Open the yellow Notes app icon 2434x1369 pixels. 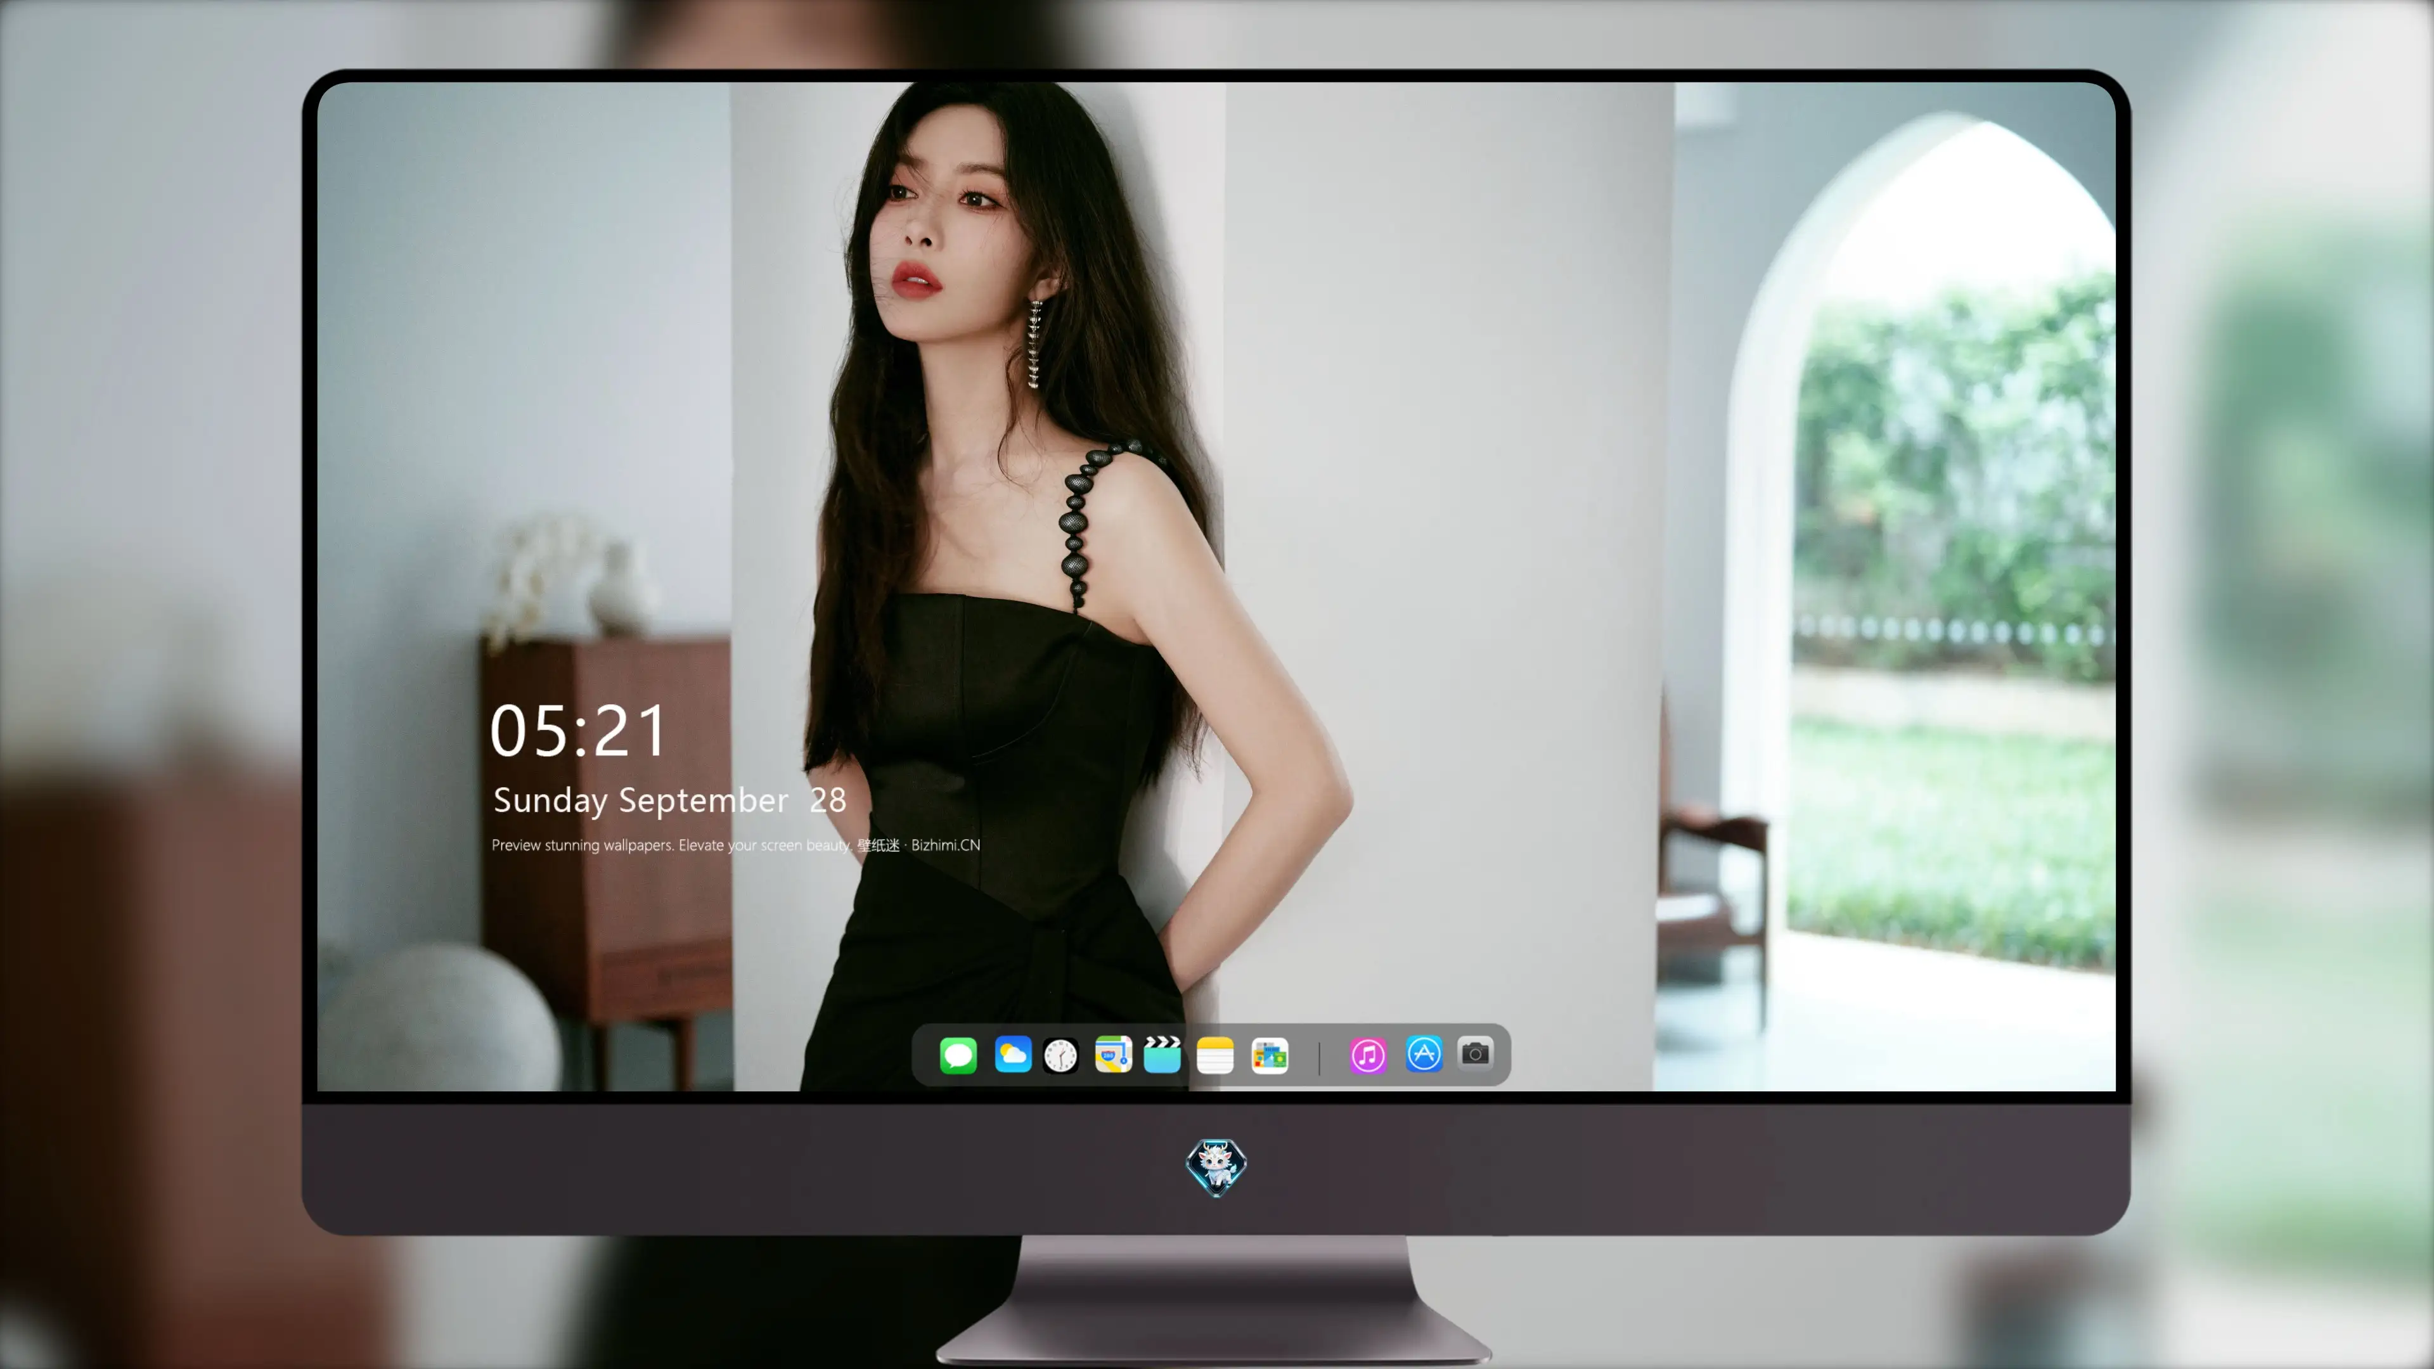coord(1215,1055)
